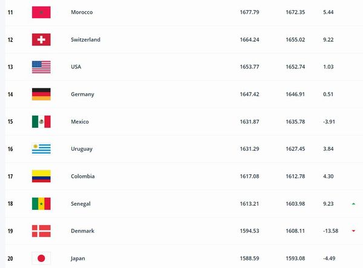
Task: Click the Denmark flag icon
Action: [x=41, y=231]
